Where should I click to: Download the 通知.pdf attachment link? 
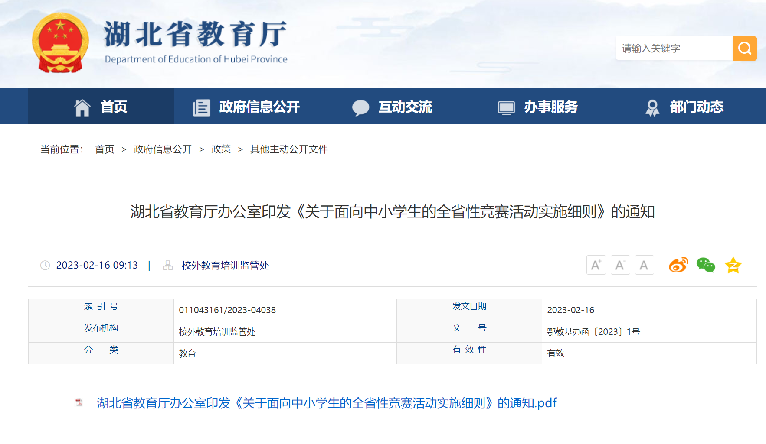click(327, 403)
